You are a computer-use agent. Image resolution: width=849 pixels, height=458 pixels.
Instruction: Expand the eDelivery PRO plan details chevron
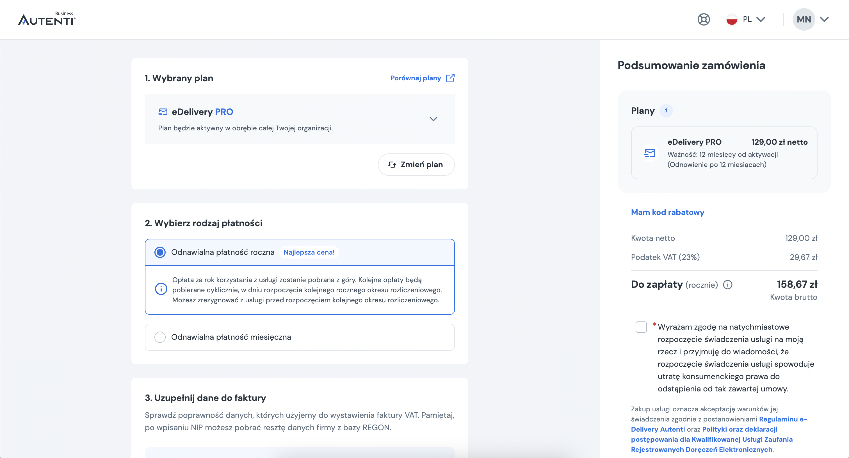click(x=433, y=119)
